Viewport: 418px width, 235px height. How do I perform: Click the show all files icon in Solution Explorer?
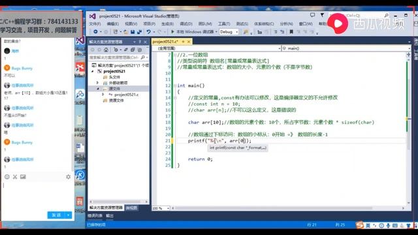pyautogui.click(x=139, y=50)
